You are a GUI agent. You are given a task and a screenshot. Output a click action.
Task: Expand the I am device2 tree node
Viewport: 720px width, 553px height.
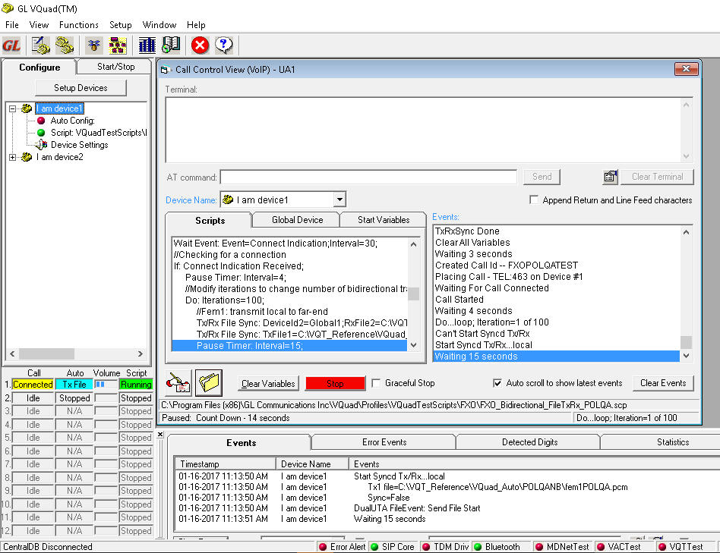pos(12,157)
